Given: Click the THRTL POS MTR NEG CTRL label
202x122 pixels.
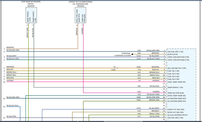Looking at the screenshot, I should [178, 60].
